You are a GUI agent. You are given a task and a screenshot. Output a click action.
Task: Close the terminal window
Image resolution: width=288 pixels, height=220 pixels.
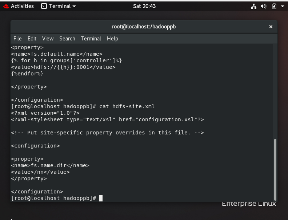click(271, 27)
